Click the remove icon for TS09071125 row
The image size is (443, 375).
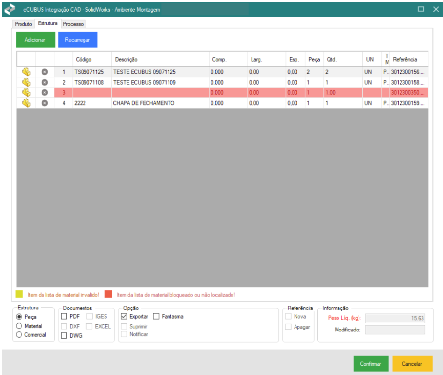pos(44,72)
